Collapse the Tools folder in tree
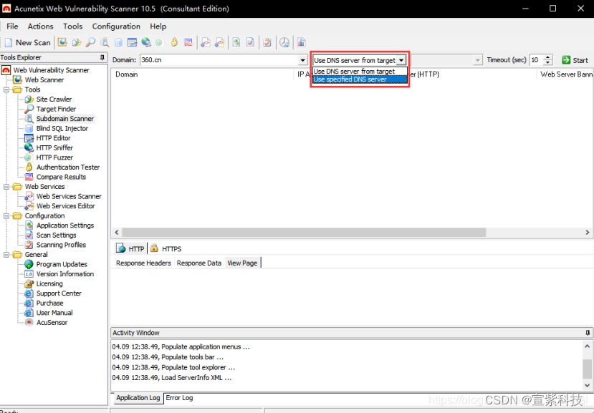This screenshot has width=594, height=413. pyautogui.click(x=6, y=89)
